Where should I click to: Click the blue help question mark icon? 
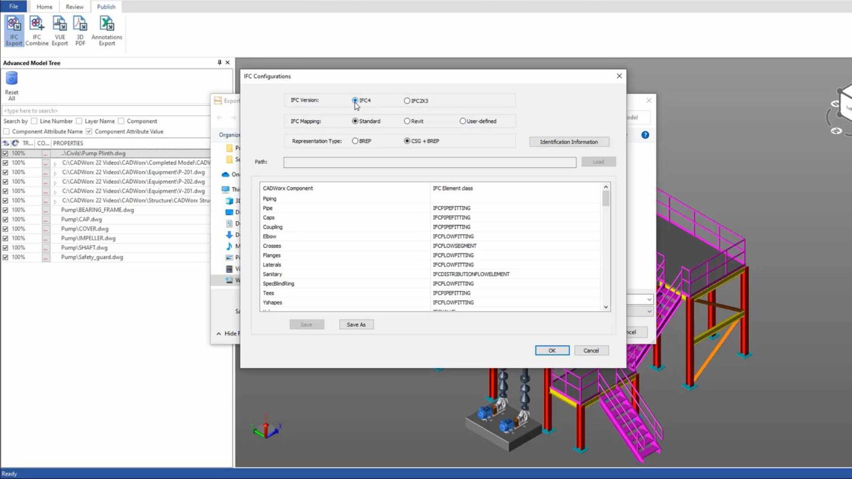point(645,135)
